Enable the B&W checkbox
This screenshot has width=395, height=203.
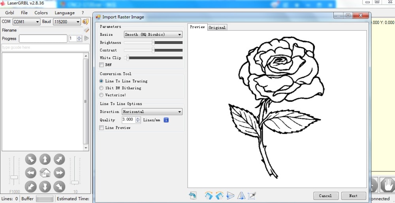102,65
